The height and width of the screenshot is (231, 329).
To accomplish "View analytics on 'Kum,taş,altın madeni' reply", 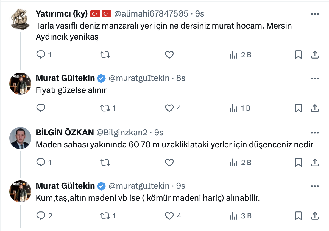I will pyautogui.click(x=233, y=216).
